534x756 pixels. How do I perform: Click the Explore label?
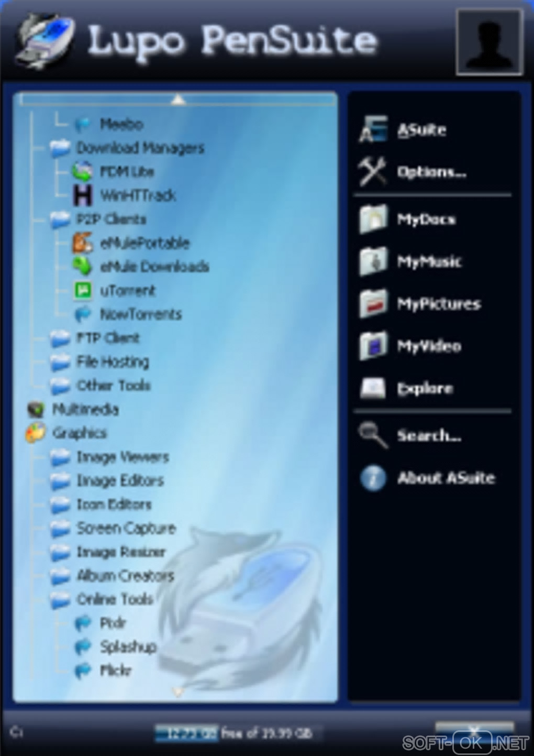[425, 388]
